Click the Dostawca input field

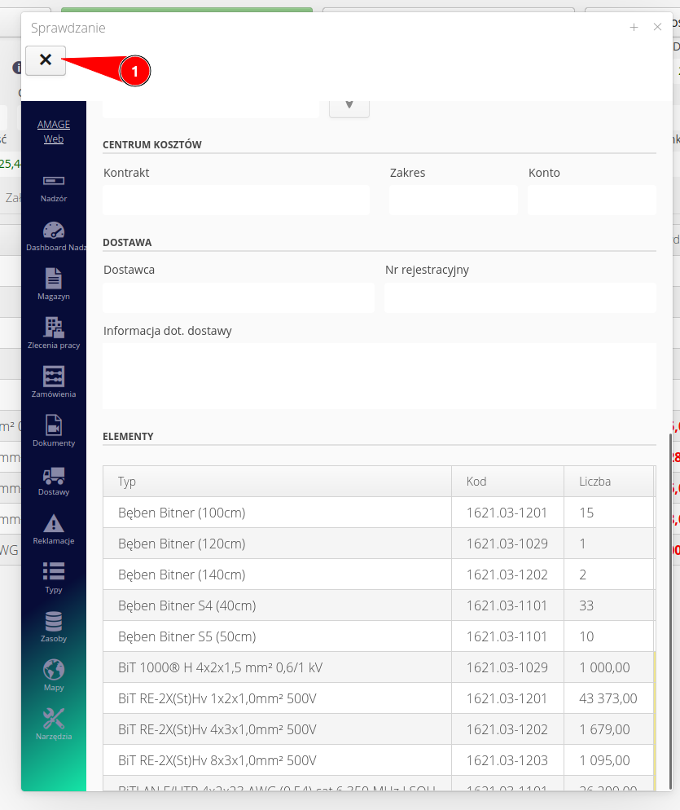[238, 297]
